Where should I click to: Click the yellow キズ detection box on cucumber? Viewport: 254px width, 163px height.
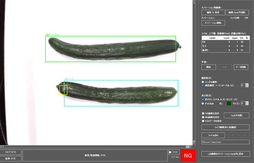click(x=63, y=90)
